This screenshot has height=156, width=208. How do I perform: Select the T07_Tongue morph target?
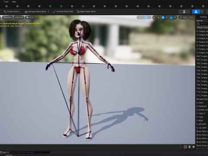tap(202, 81)
